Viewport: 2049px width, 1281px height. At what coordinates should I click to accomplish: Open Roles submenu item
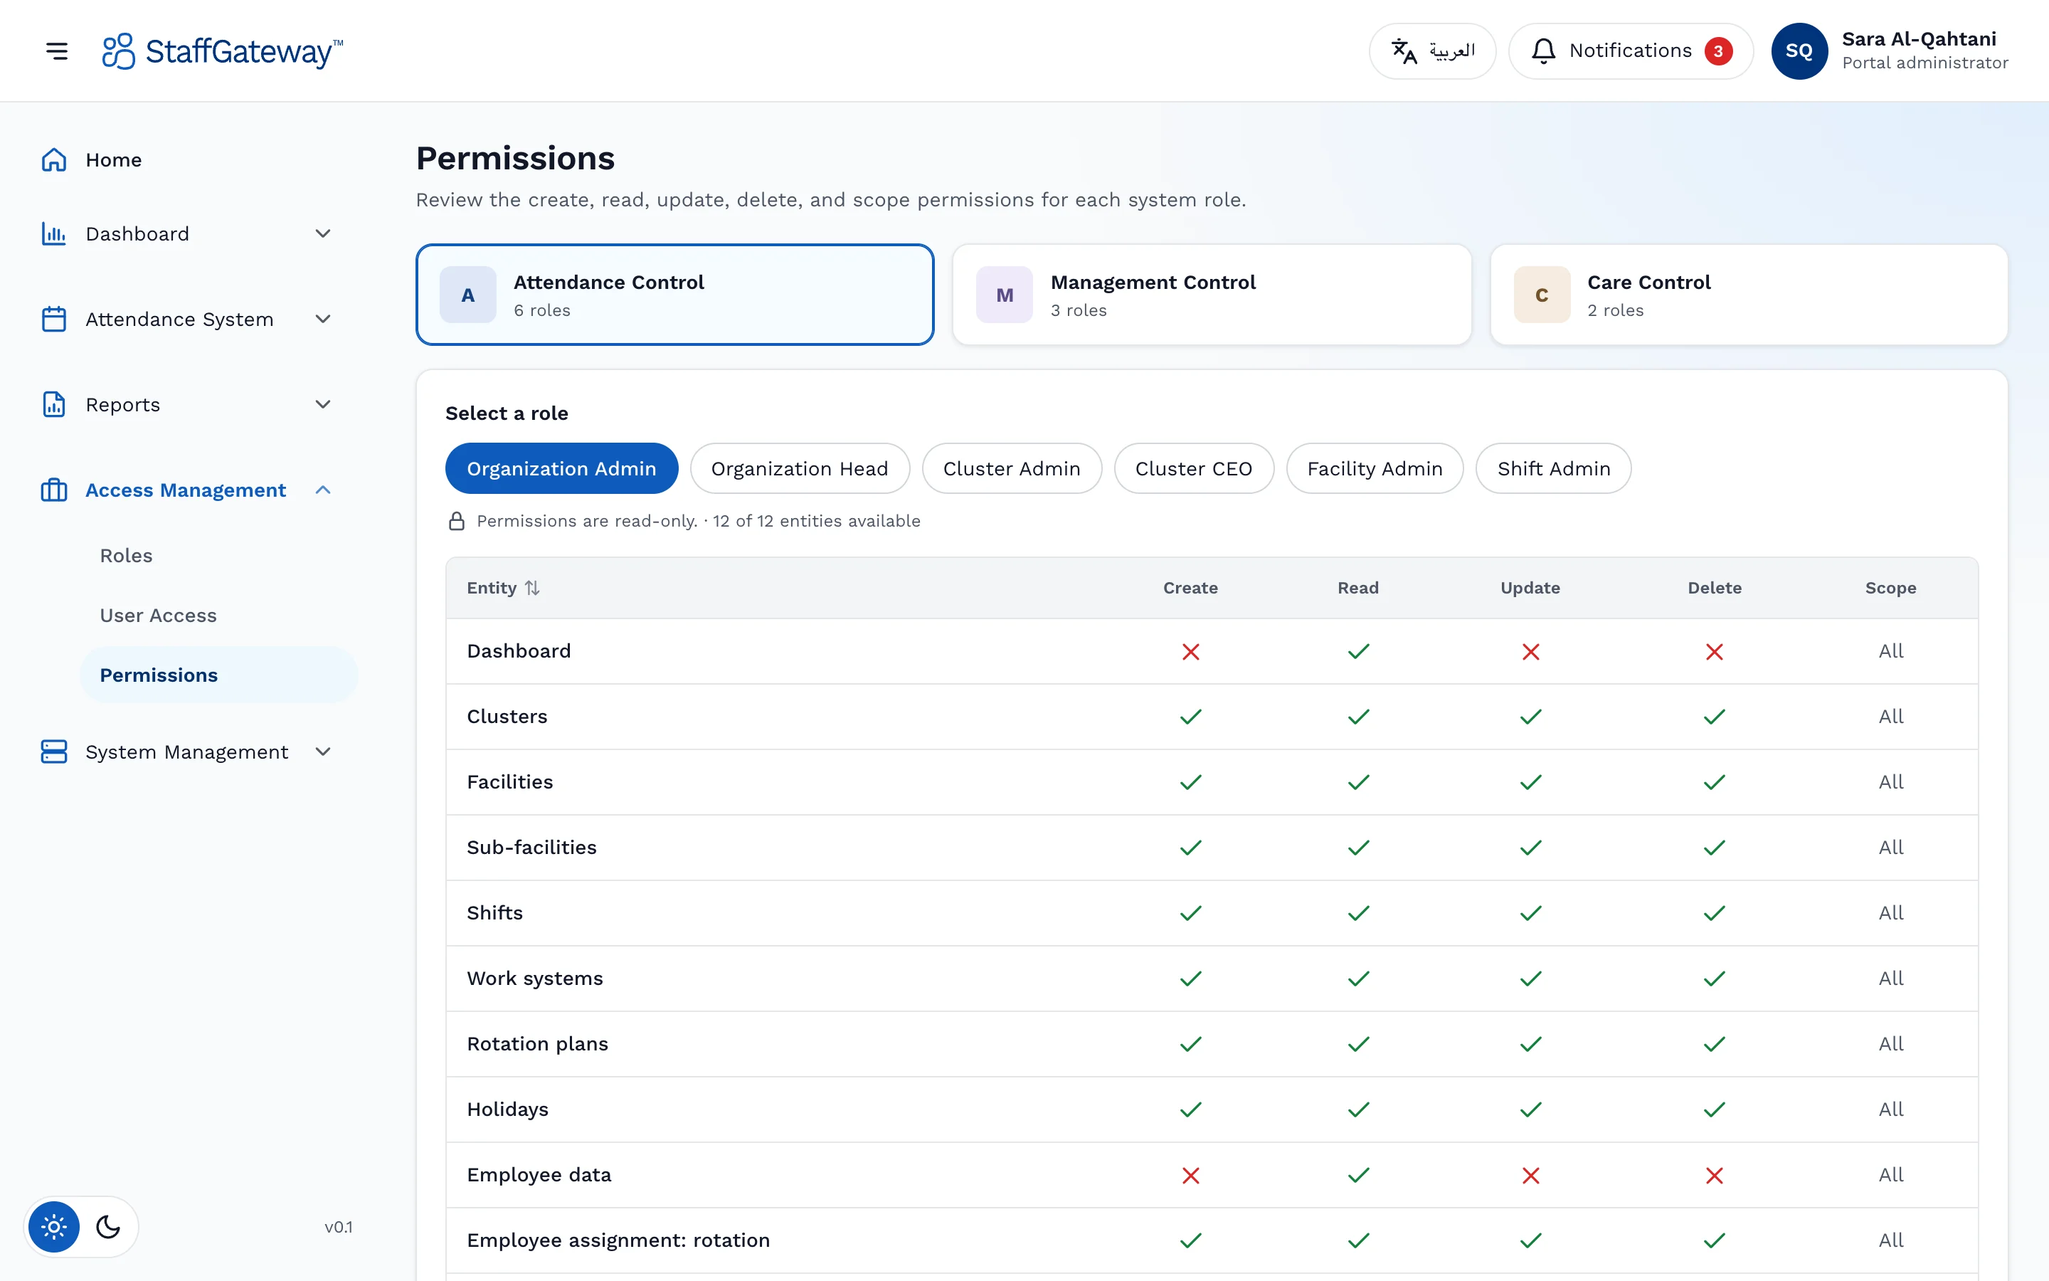pos(126,556)
